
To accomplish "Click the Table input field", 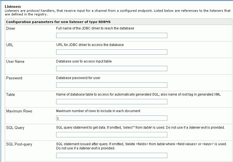I will 111,102.
